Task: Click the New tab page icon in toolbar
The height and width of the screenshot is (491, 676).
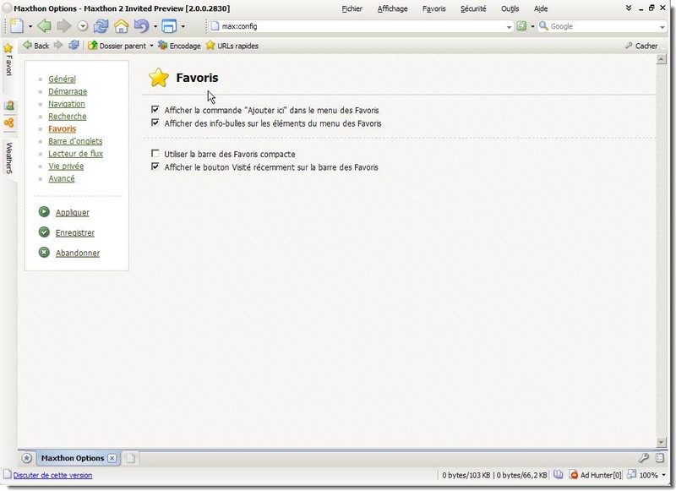Action: (x=16, y=26)
